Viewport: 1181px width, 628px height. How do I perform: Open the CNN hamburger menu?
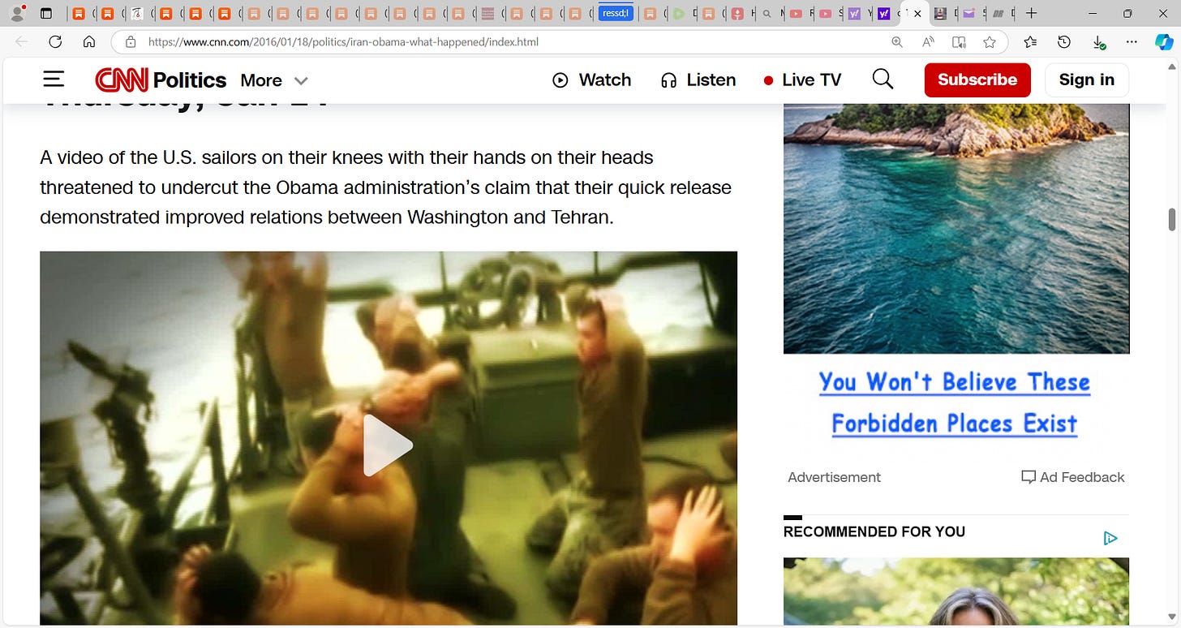click(54, 80)
